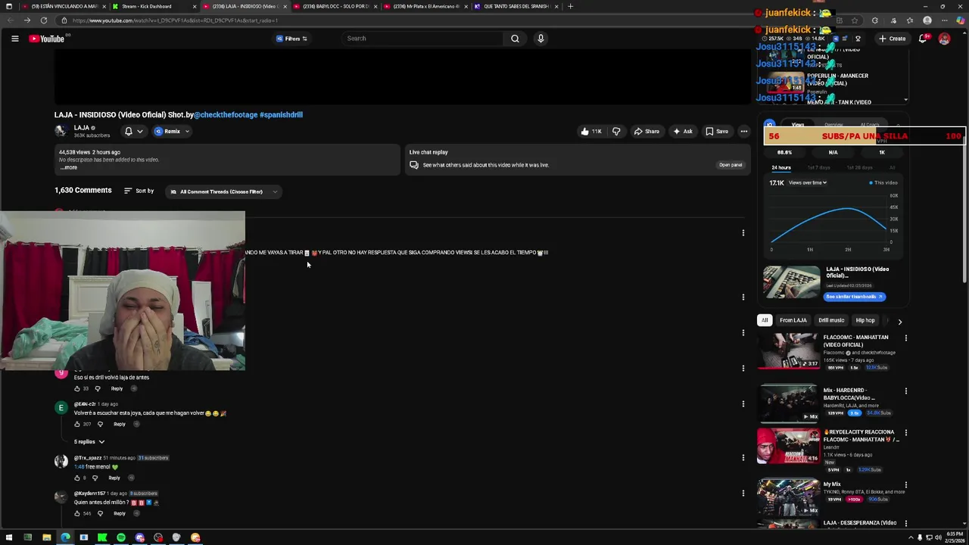The height and width of the screenshot is (545, 969).
Task: Open Mix - HARDENRD BABYLOCCA thumbnail
Action: [x=789, y=403]
